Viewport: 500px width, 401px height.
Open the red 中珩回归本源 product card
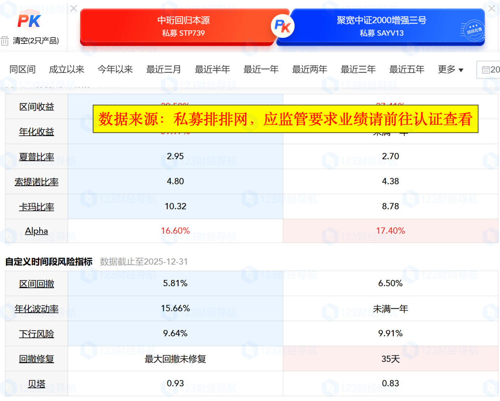(183, 26)
